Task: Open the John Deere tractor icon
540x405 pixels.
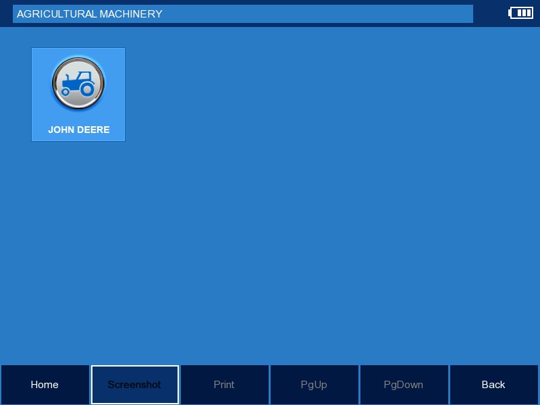Action: pyautogui.click(x=78, y=83)
